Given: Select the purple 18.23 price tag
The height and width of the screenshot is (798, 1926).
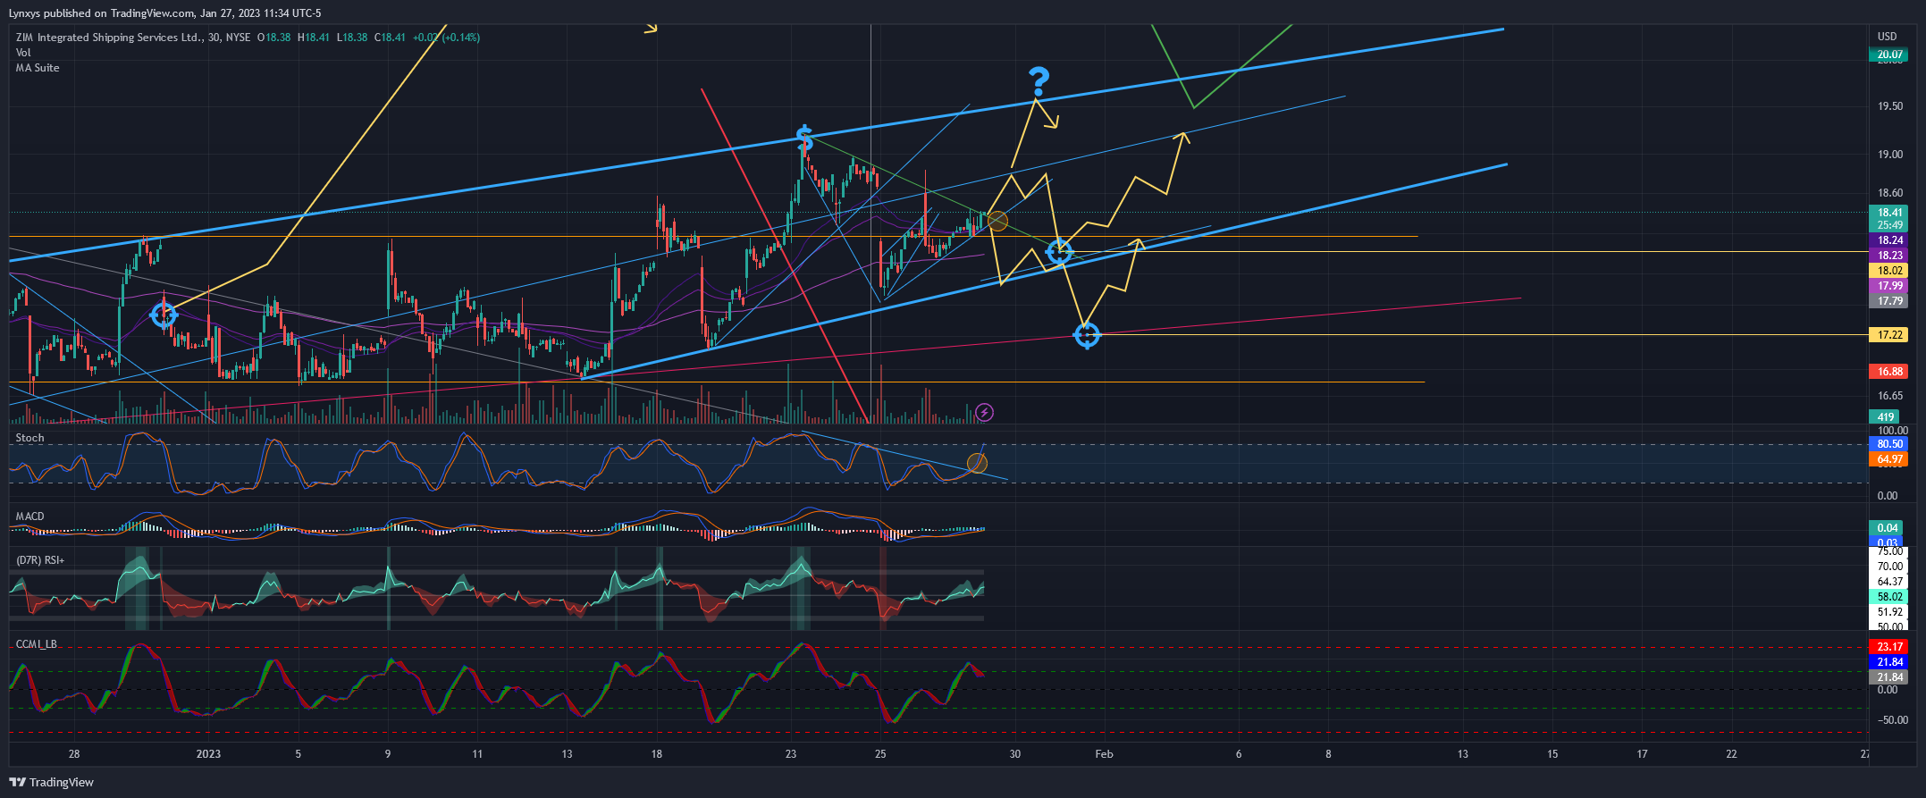Looking at the screenshot, I should (x=1888, y=256).
